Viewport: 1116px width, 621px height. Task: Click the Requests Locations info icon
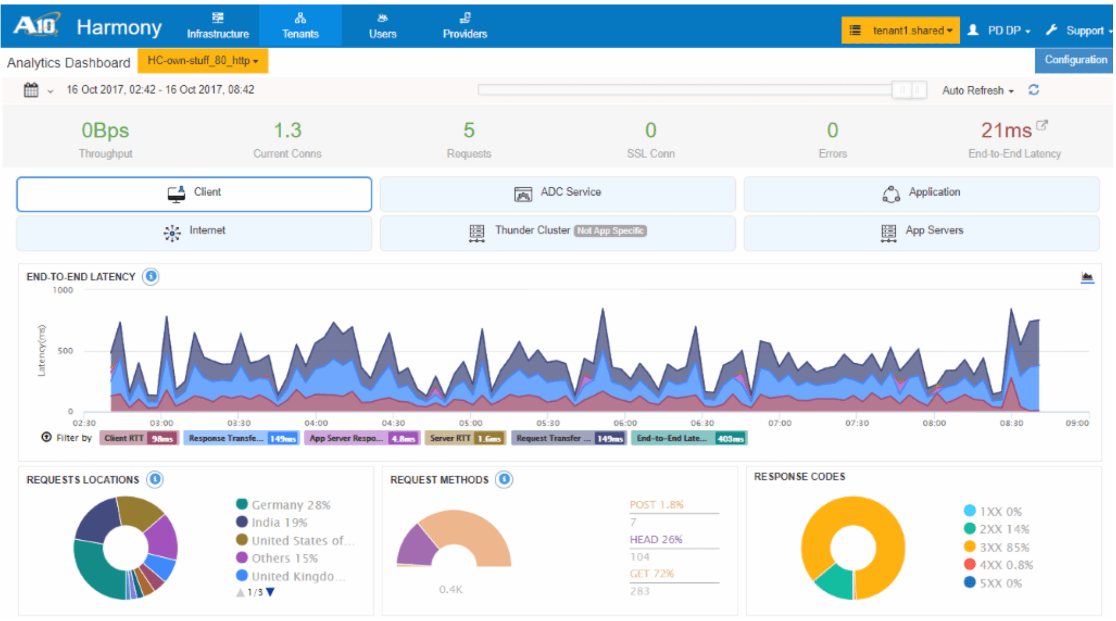click(155, 479)
